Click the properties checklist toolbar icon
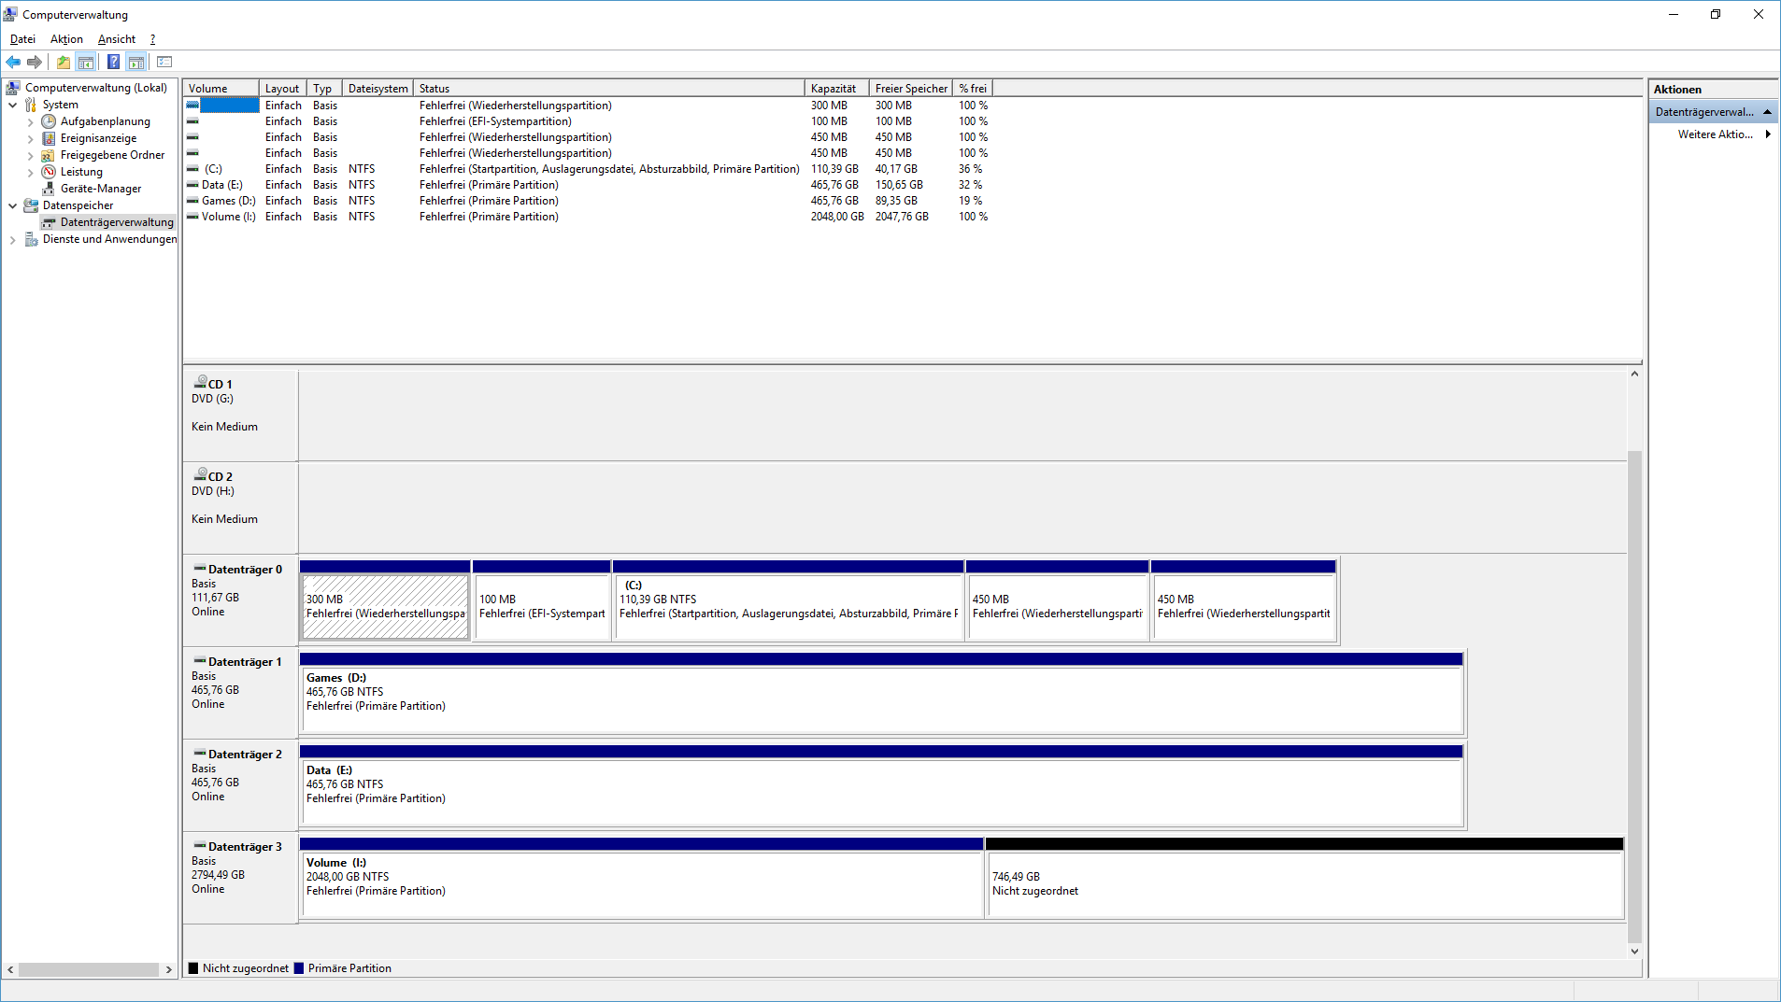The image size is (1781, 1002). click(164, 62)
